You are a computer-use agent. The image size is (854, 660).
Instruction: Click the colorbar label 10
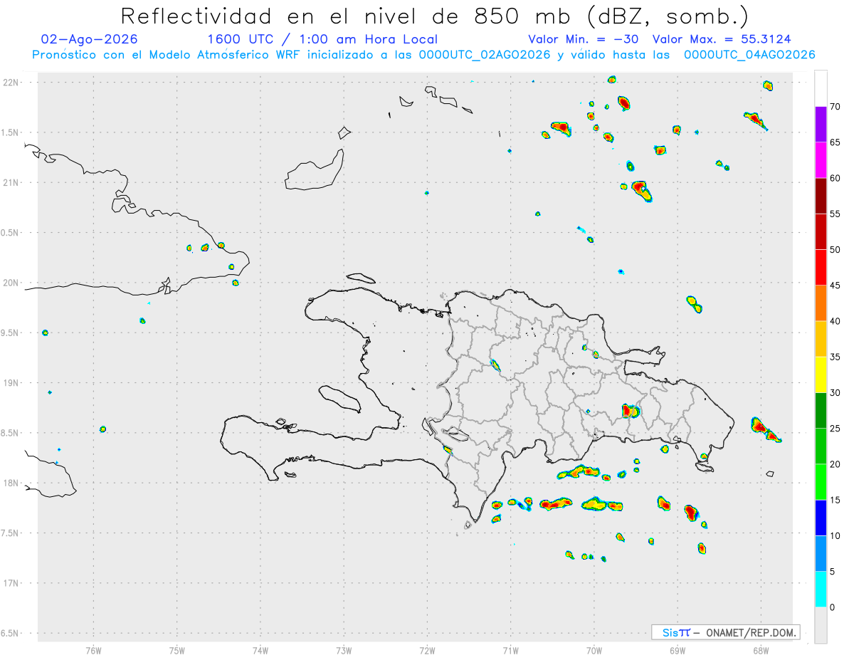coord(835,535)
